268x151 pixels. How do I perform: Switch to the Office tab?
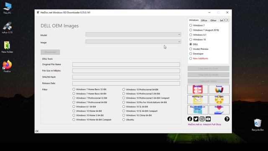[204, 21]
